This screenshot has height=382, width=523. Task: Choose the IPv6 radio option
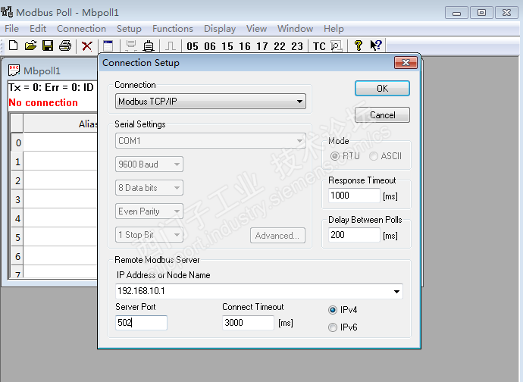click(333, 327)
